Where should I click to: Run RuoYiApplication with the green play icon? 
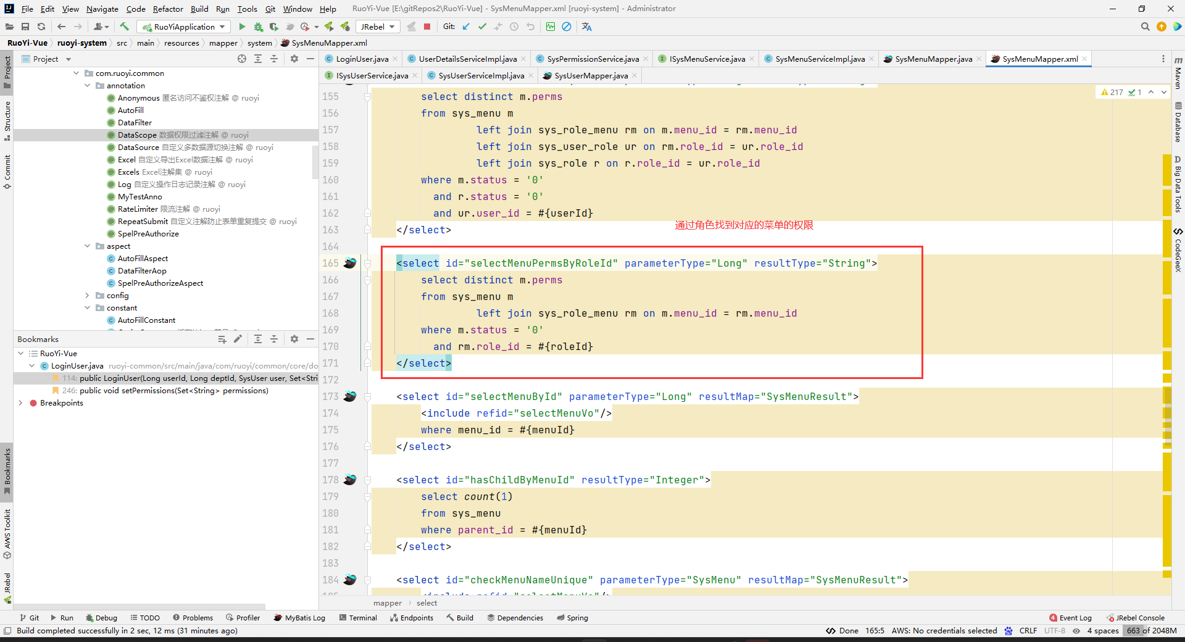pyautogui.click(x=242, y=27)
